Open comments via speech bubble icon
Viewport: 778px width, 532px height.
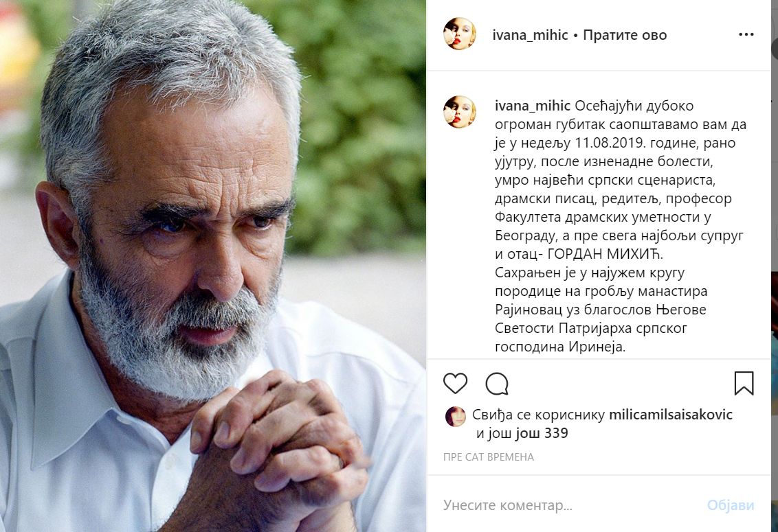coord(497,384)
